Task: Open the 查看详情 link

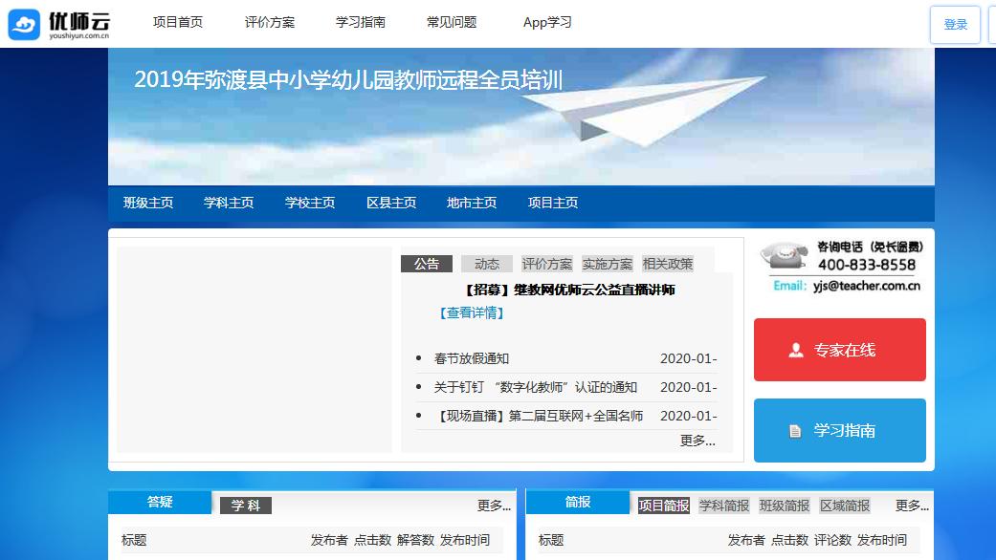Action: (x=472, y=312)
